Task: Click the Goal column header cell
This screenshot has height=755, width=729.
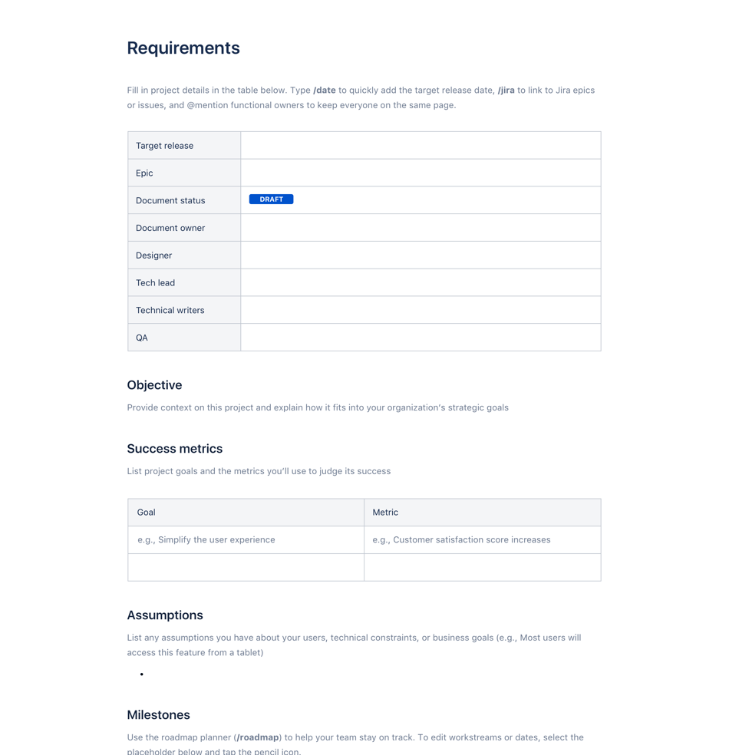Action: (246, 513)
